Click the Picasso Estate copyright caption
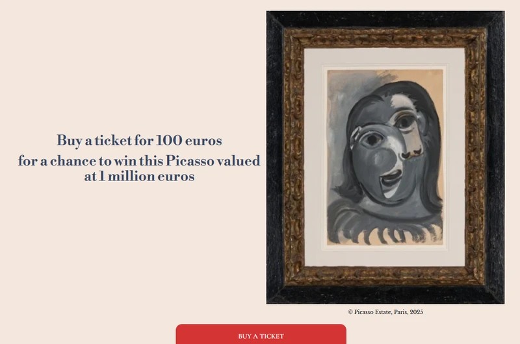The image size is (520, 344). pyautogui.click(x=385, y=312)
